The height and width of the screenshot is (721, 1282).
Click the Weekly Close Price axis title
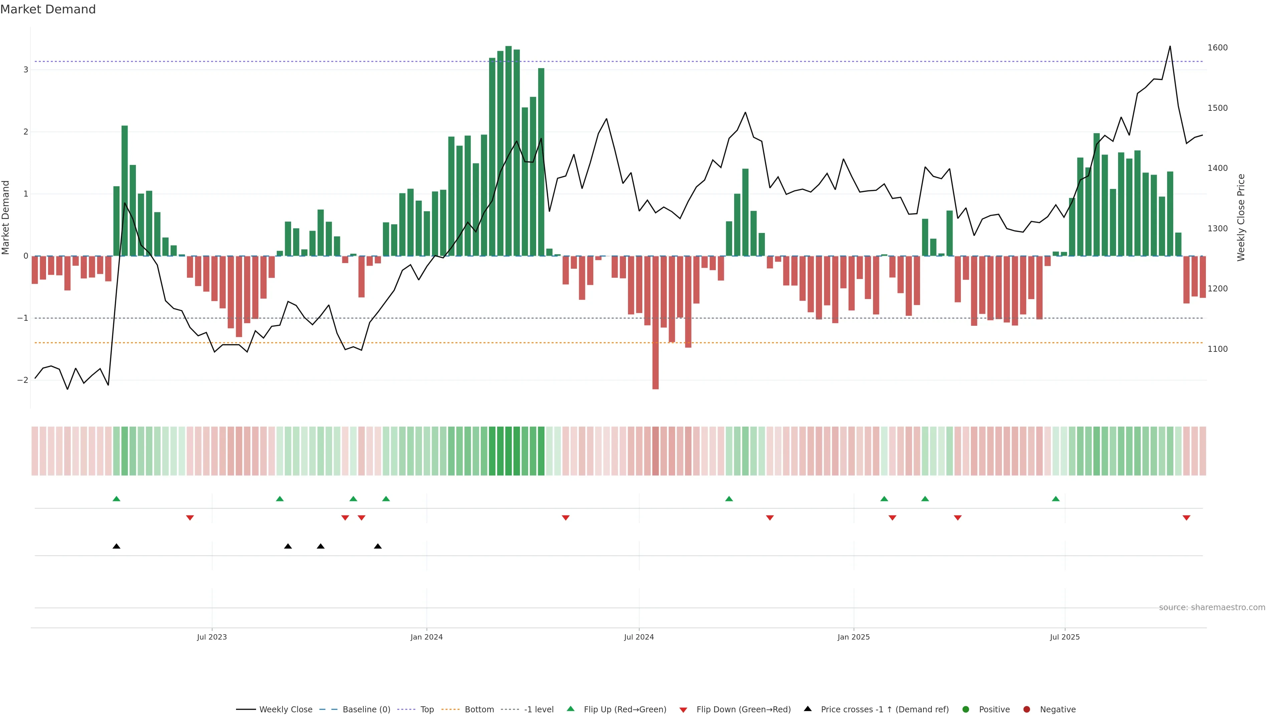pyautogui.click(x=1241, y=217)
